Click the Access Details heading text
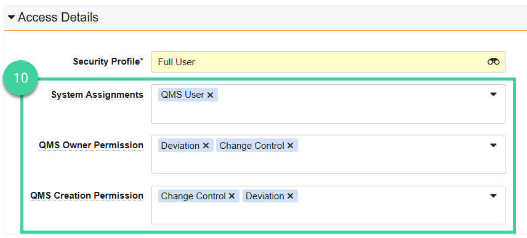The width and height of the screenshot is (527, 238). [58, 17]
